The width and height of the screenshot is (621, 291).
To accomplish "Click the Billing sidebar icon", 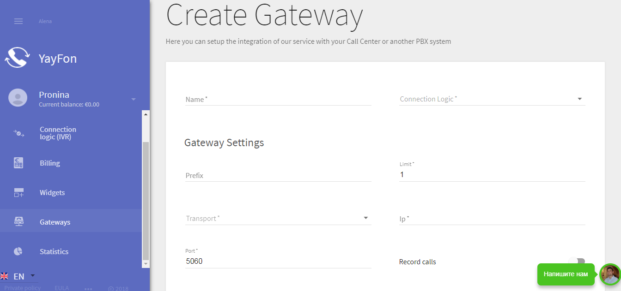I will tap(18, 163).
